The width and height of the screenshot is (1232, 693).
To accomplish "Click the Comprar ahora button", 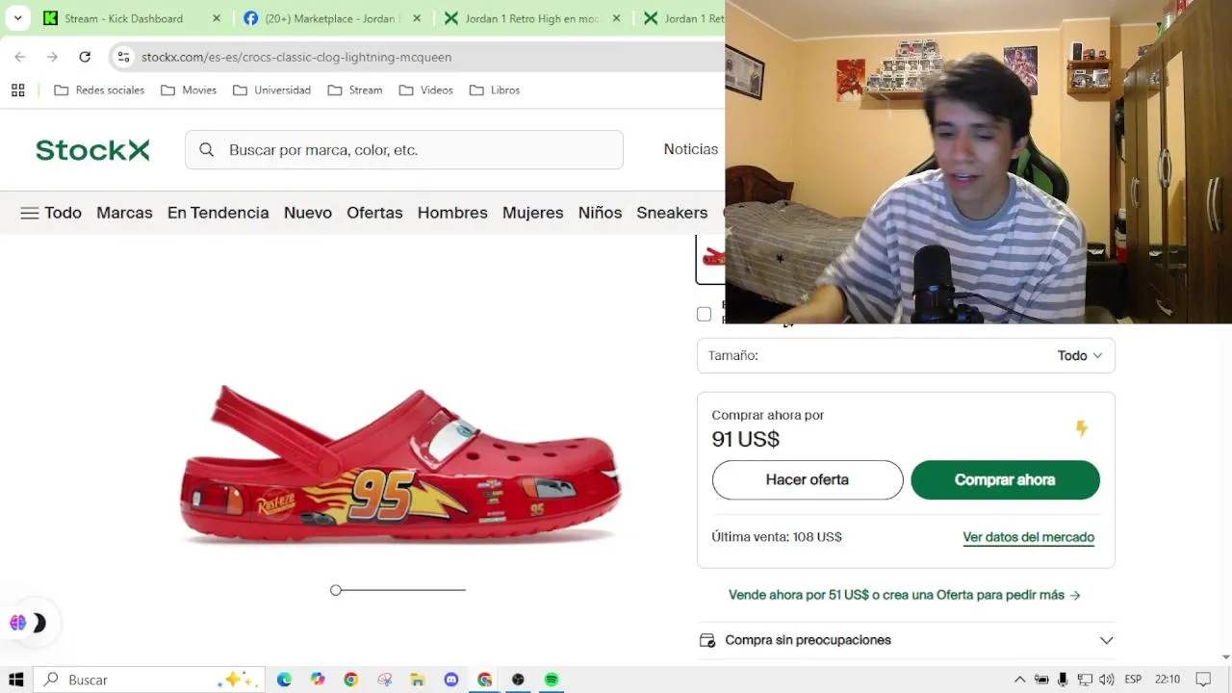I will click(1005, 479).
